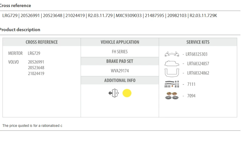Click the caliper carrier icon for LRT68325303
This screenshot has height=141, width=252.
click(172, 54)
